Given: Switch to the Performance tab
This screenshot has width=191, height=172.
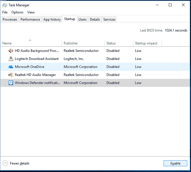Looking at the screenshot, I should pos(30,19).
